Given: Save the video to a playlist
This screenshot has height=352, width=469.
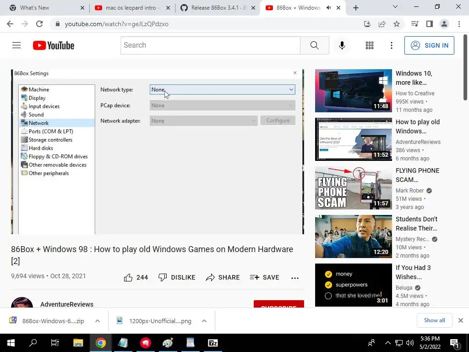Looking at the screenshot, I should [x=264, y=277].
